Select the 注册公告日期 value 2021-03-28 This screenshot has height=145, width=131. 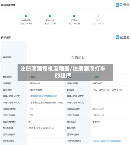(98, 115)
